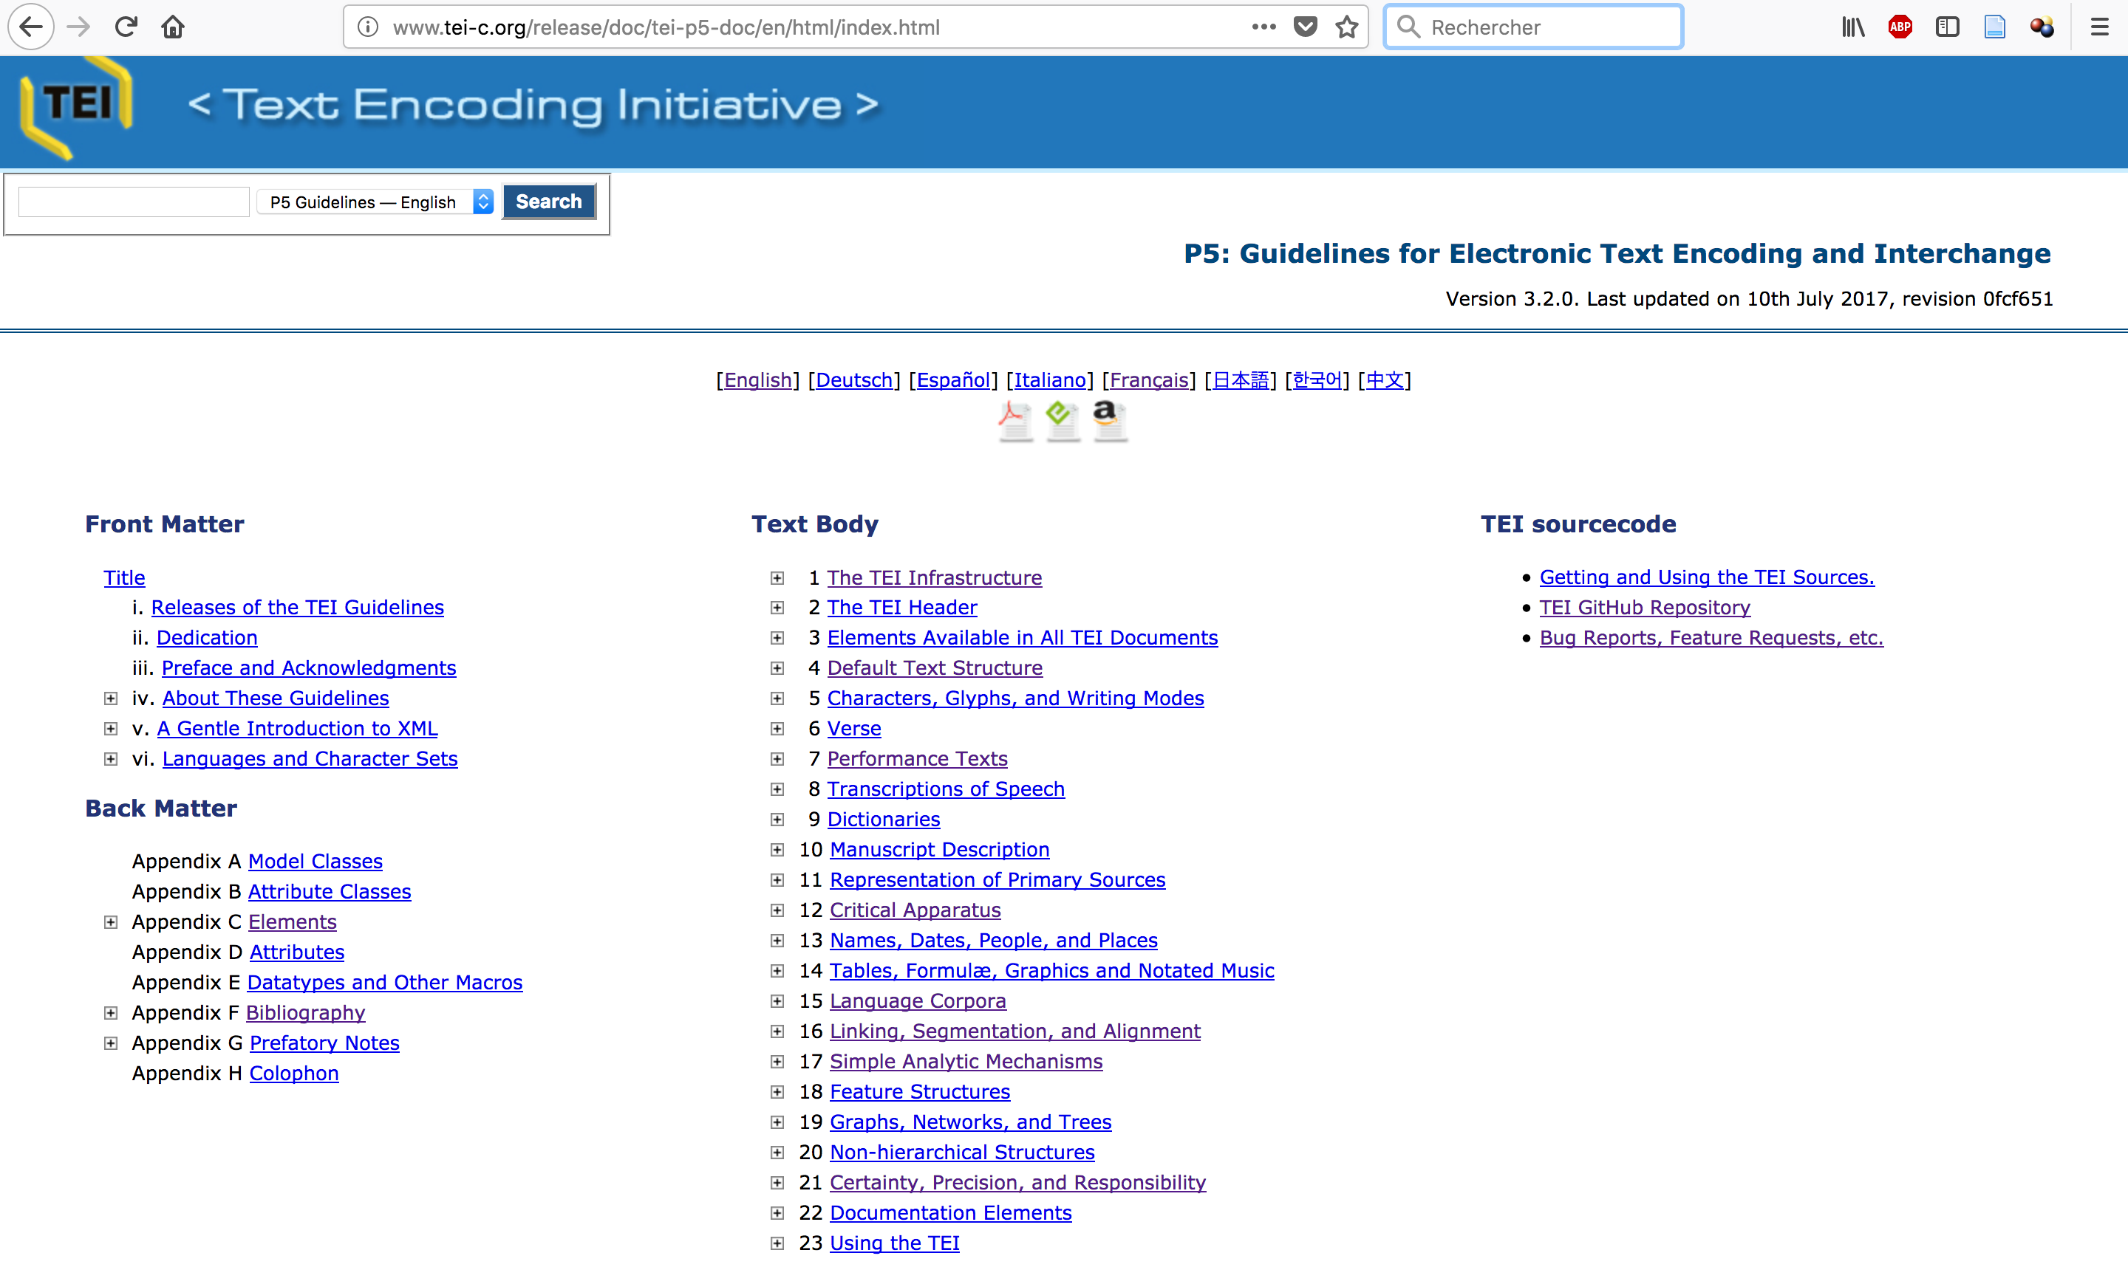Expand section iv About These Guidelines
Viewport: 2128px width, 1267px height.
pyautogui.click(x=110, y=697)
